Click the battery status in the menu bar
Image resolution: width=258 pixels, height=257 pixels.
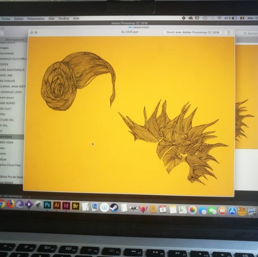[230, 18]
